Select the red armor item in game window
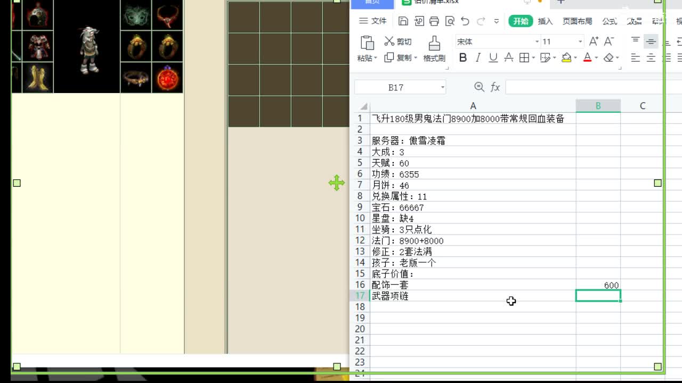Screen dimensions: 682x383 [37, 46]
